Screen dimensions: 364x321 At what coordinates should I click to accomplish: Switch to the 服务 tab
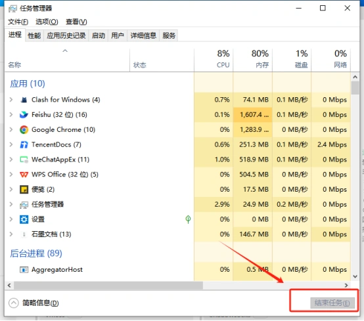pos(169,35)
